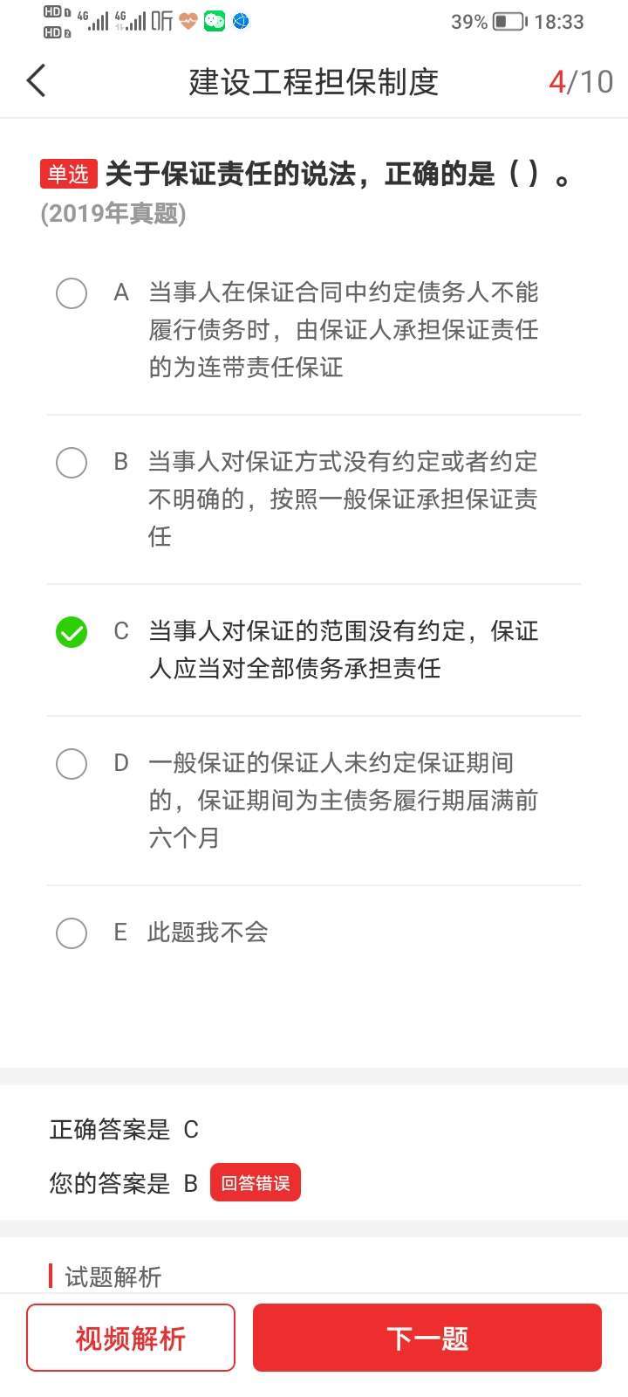
Task: Tap the 18:33 clock in status bar
Action: [559, 22]
